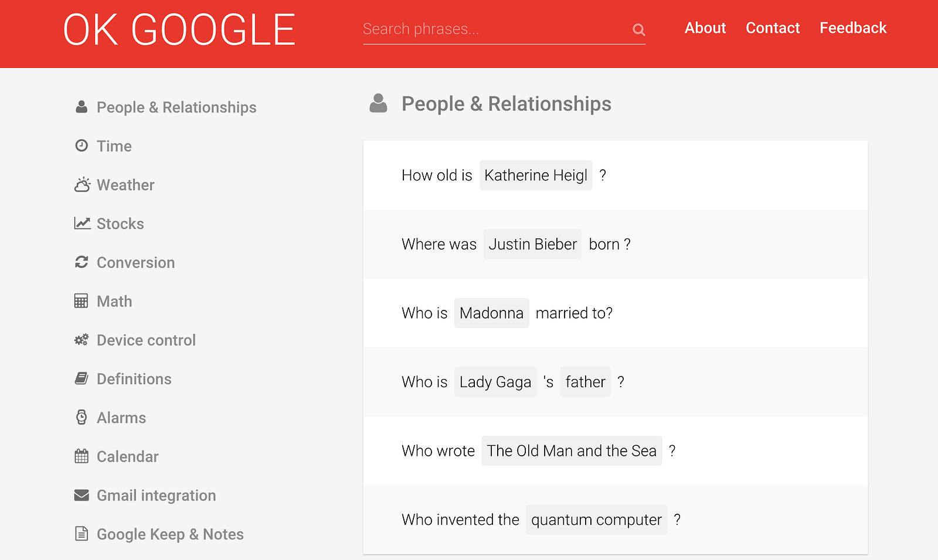
Task: Click the gears Device control icon
Action: tap(81, 340)
